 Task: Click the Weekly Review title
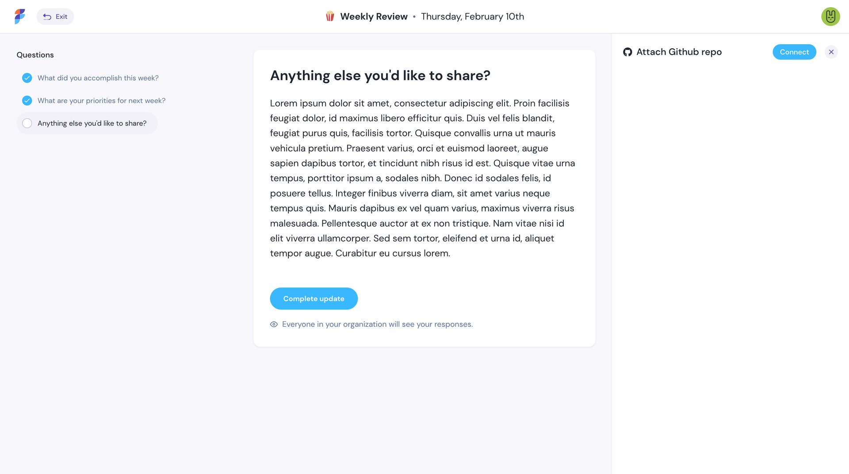(x=374, y=16)
